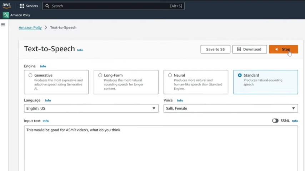The height and width of the screenshot is (171, 305).
Task: Click the Voice dropdown arrow
Action: coord(293,108)
